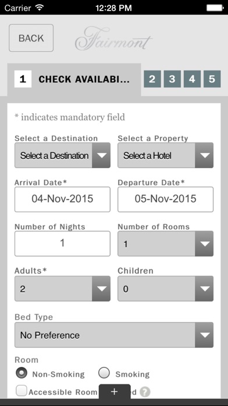Viewport: 228px width, 406px height.
Task: Select booking step 5
Action: [x=212, y=79]
